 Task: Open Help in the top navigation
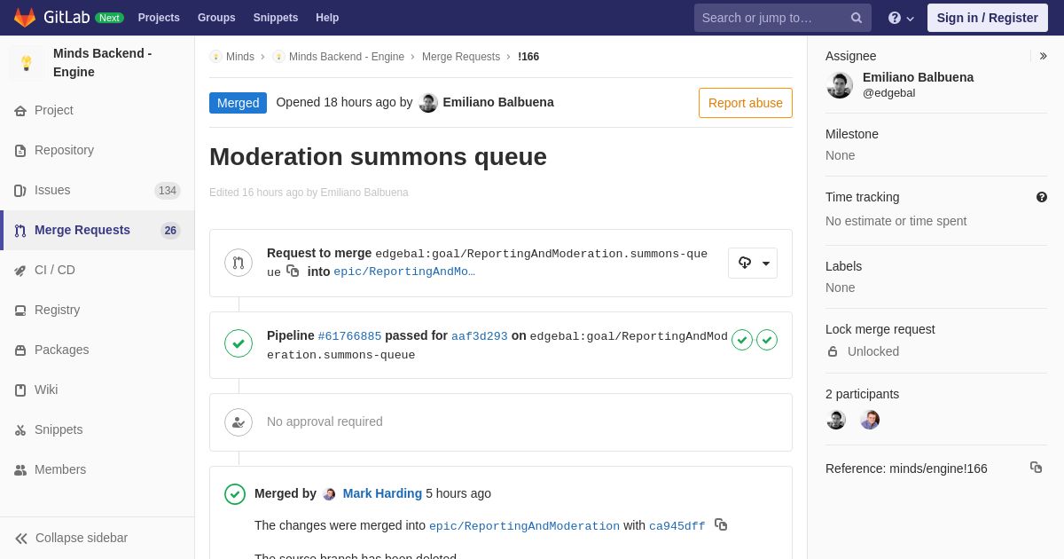(x=327, y=18)
